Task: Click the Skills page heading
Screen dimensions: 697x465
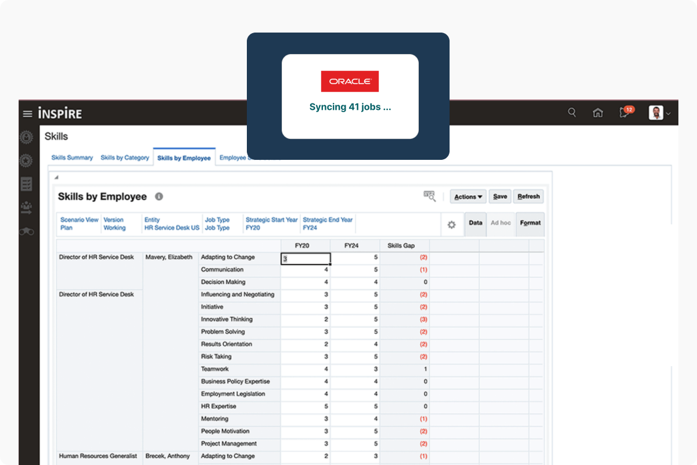Action: (x=56, y=137)
